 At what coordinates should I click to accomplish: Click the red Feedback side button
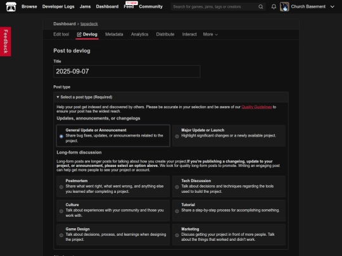6,41
